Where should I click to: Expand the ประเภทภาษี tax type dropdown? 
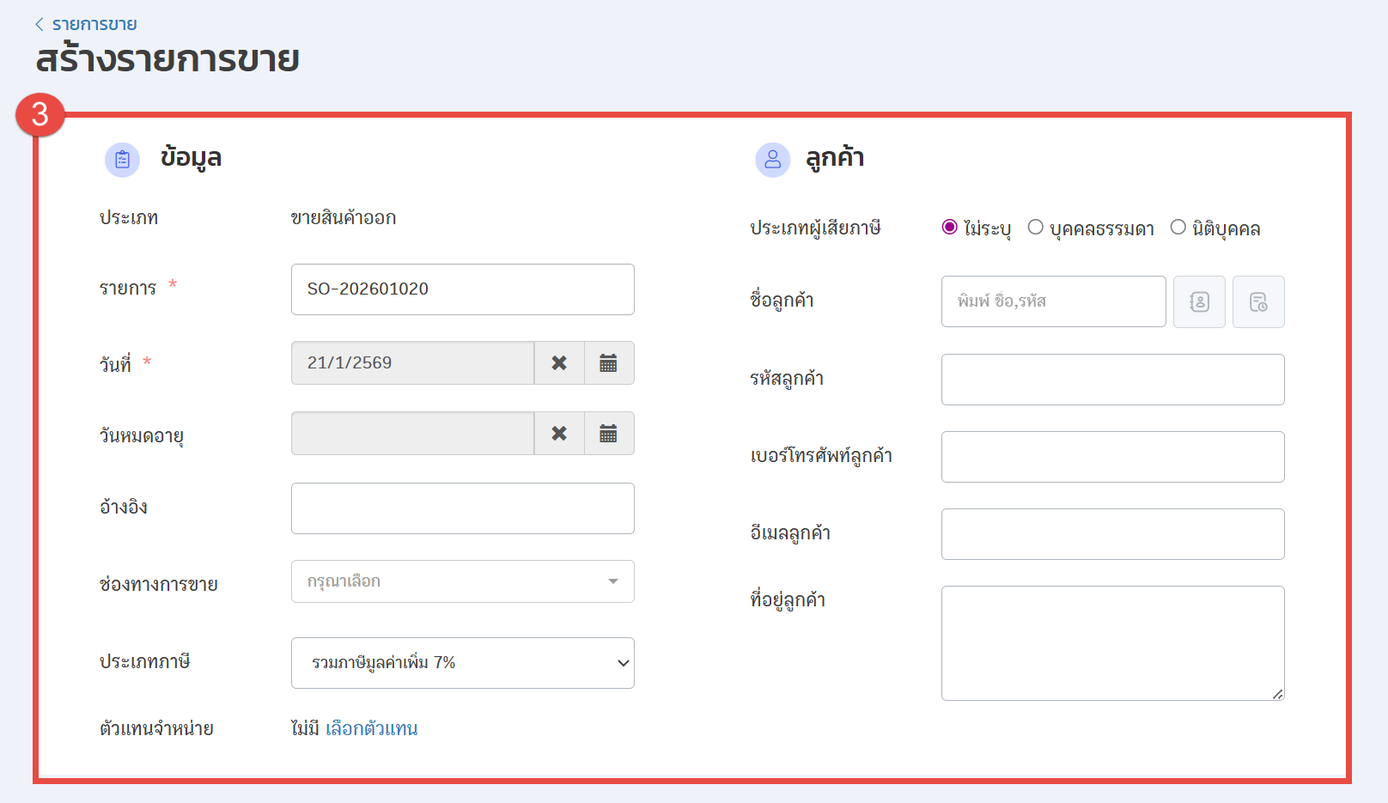pyautogui.click(x=462, y=663)
